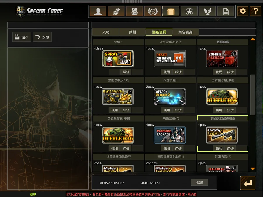
Task: Switch to the 武器 tab
Action: point(132,32)
